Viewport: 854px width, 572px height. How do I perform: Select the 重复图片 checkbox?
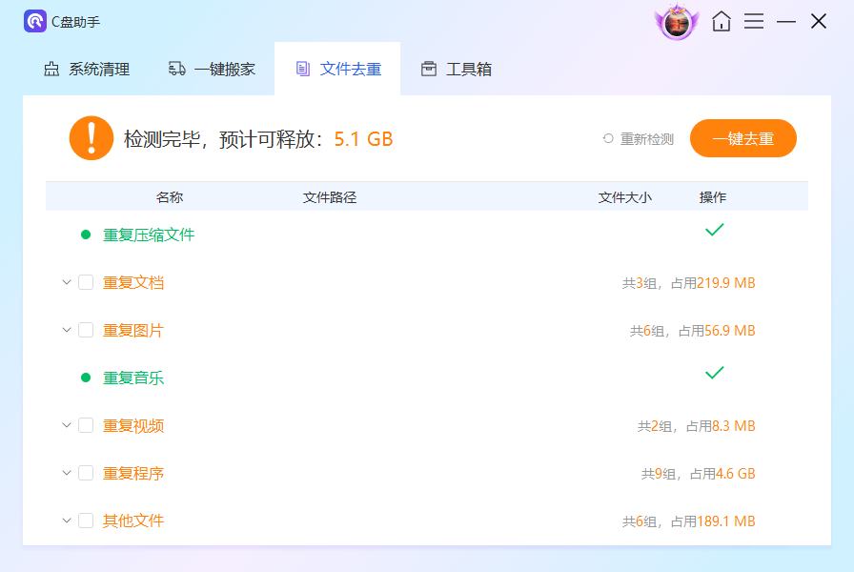pos(84,330)
